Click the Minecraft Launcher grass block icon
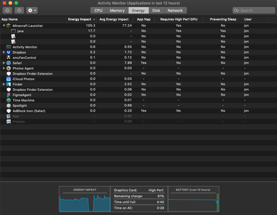 click(x=9, y=26)
